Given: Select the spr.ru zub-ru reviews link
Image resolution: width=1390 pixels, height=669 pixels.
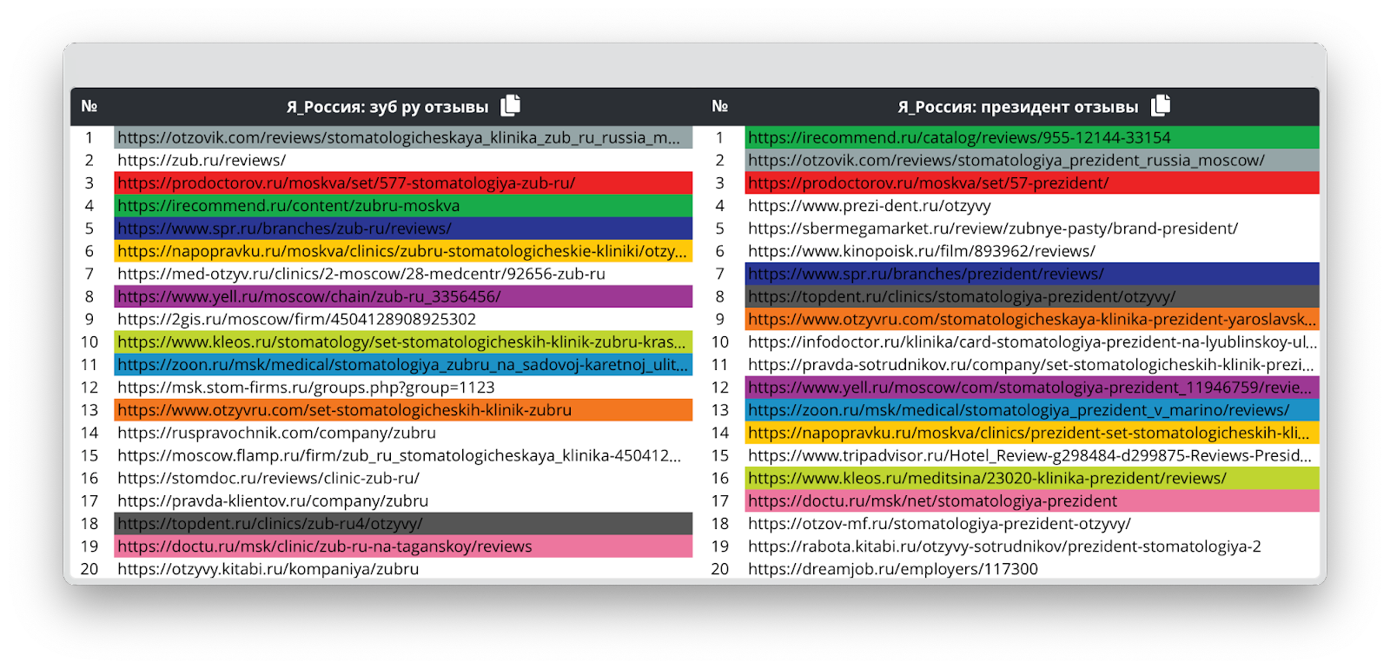Looking at the screenshot, I should click(284, 229).
